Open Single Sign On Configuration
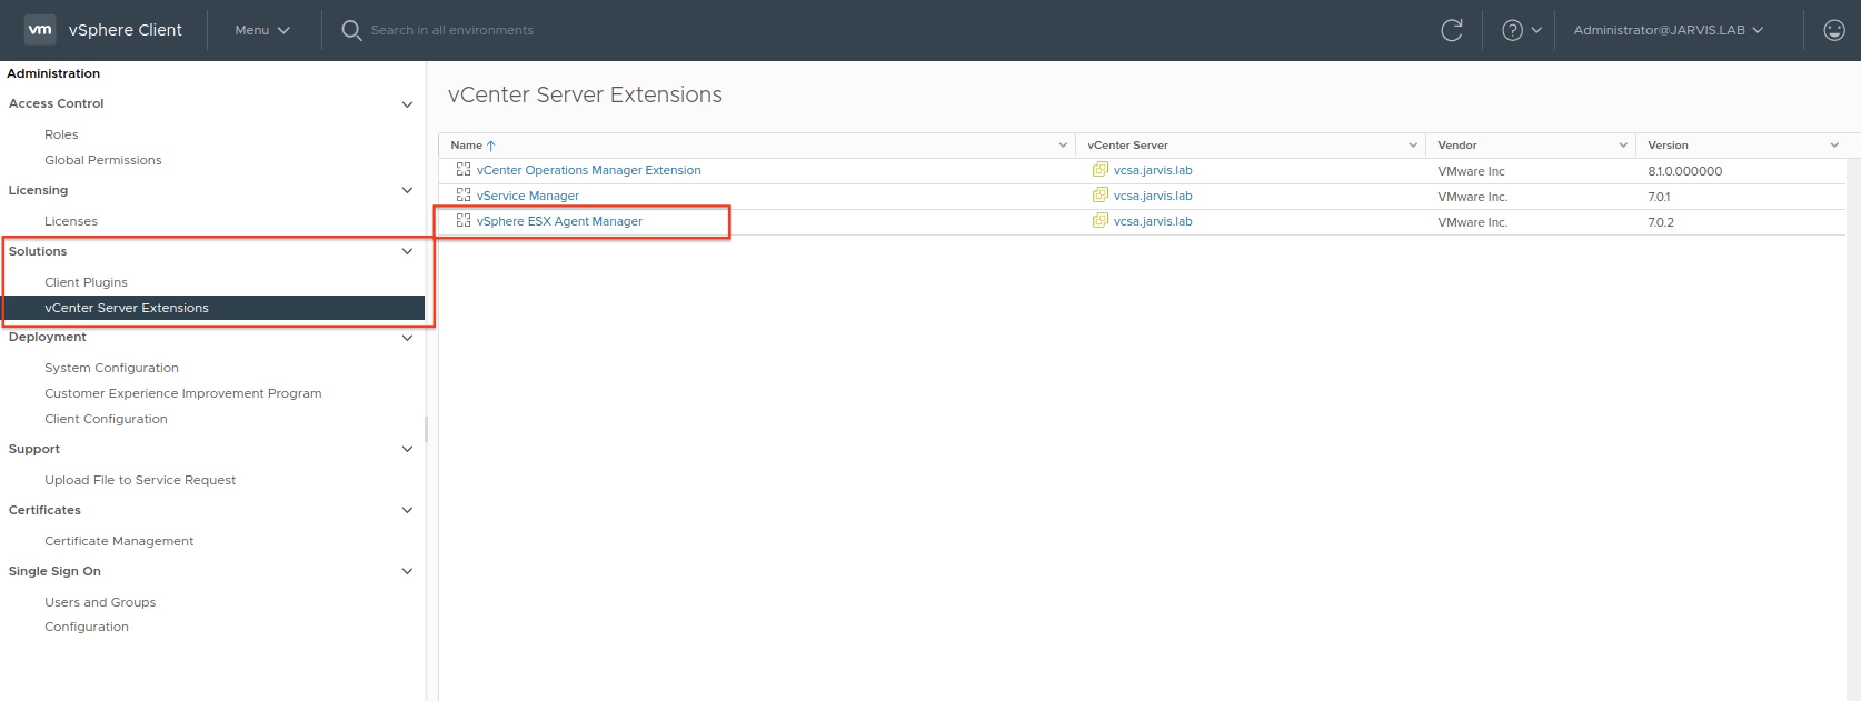 pos(87,627)
